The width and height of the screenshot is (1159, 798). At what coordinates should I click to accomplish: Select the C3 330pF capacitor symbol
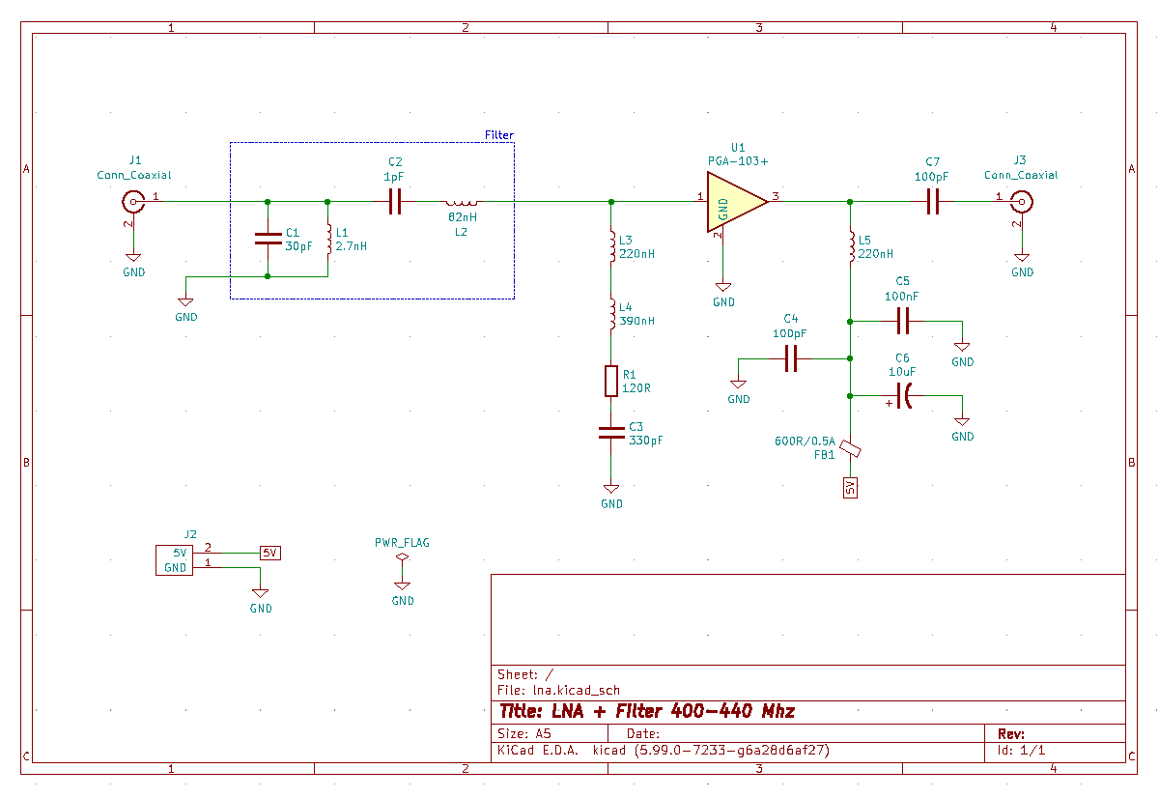click(x=611, y=432)
